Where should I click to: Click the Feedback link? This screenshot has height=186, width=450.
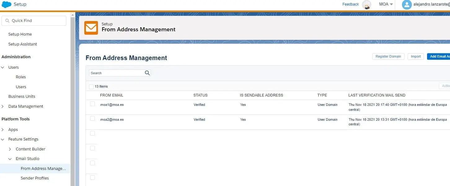point(351,4)
